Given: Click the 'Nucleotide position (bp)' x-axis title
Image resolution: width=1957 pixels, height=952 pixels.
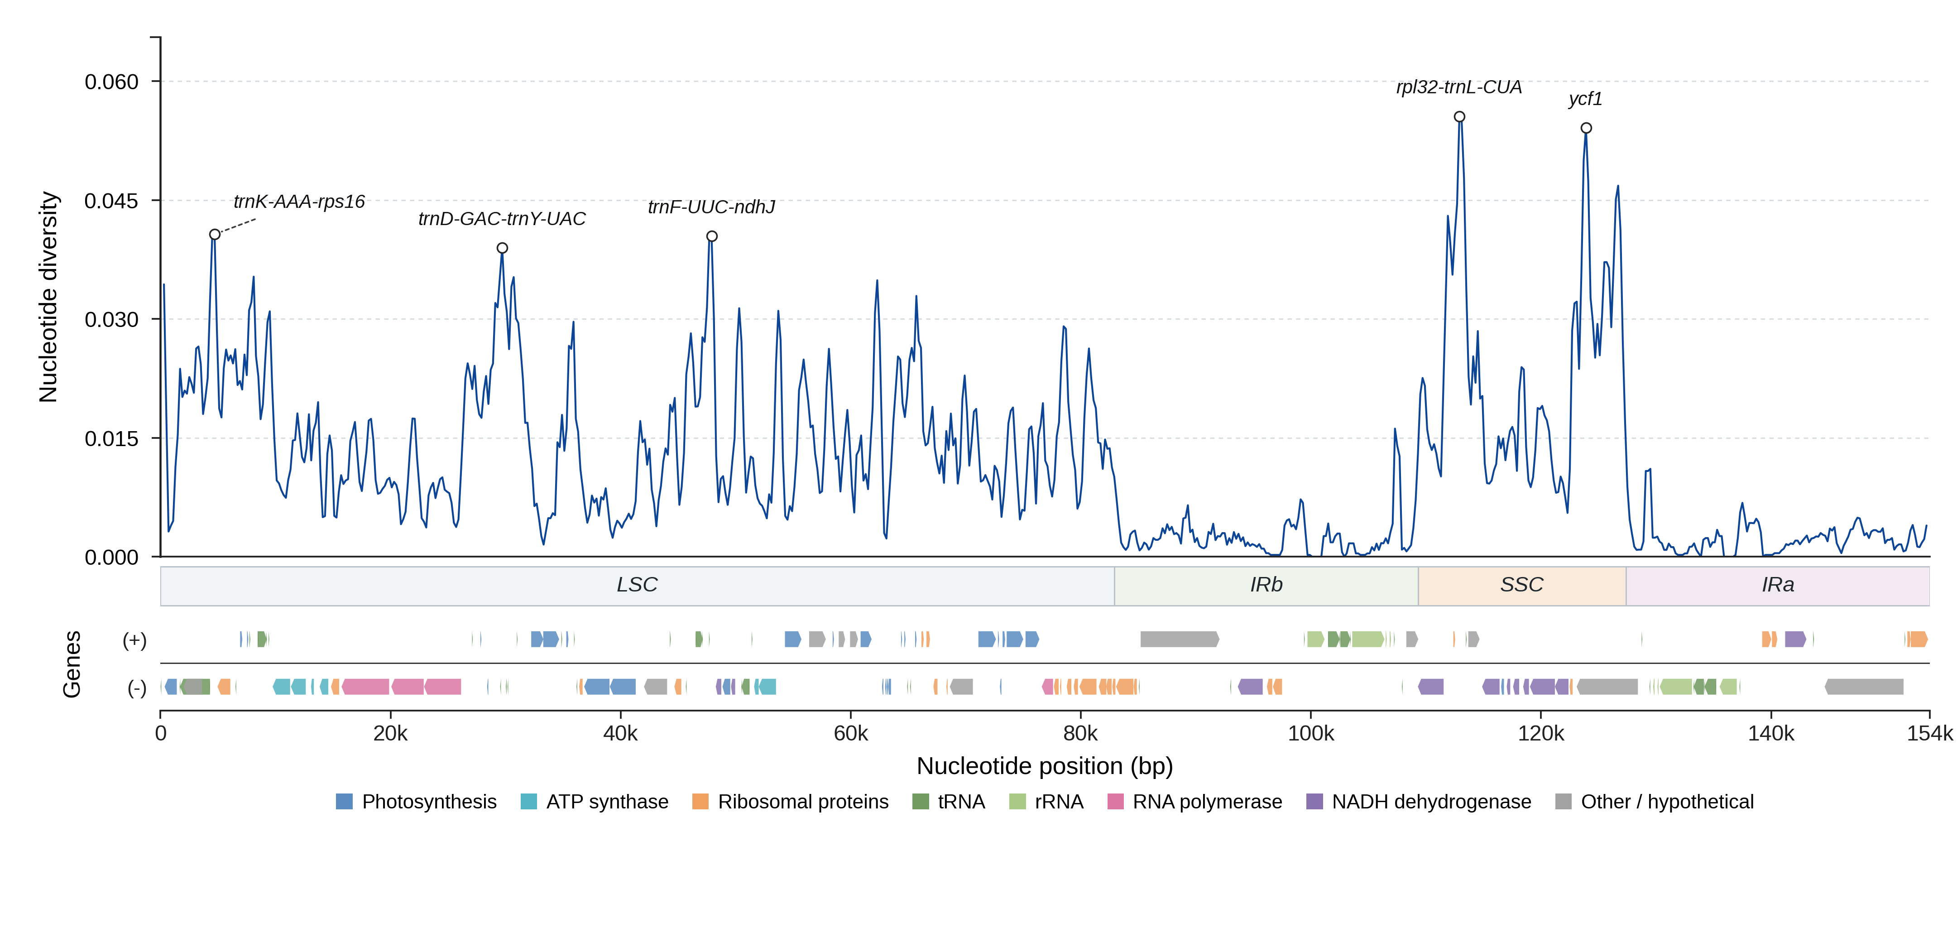Looking at the screenshot, I should coord(1045,766).
